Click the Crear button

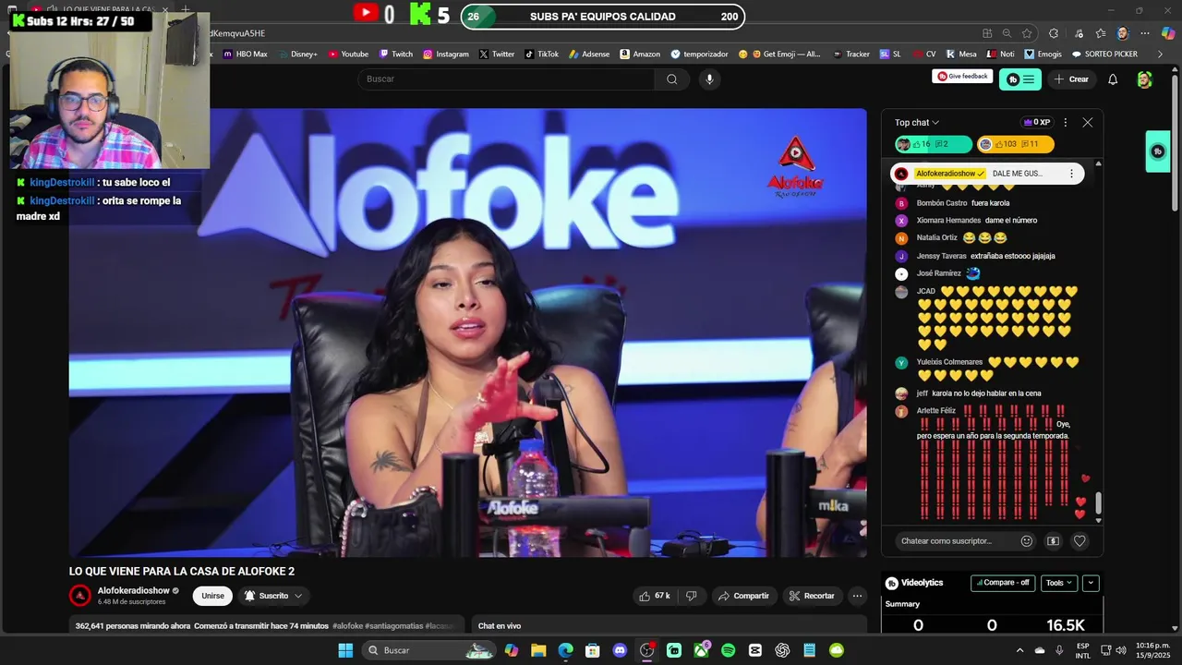pyautogui.click(x=1071, y=79)
